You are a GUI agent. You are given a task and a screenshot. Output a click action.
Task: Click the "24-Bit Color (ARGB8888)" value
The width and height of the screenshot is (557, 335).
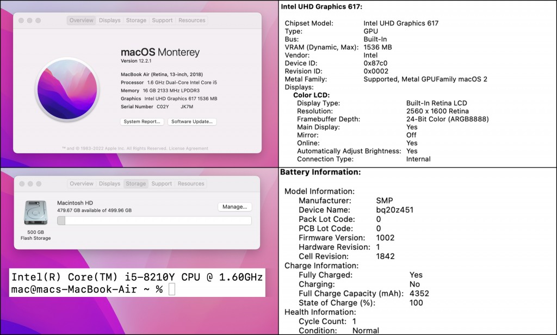(448, 119)
